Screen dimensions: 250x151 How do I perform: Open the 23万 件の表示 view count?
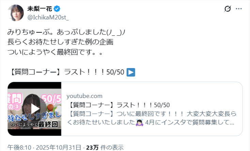click(105, 147)
